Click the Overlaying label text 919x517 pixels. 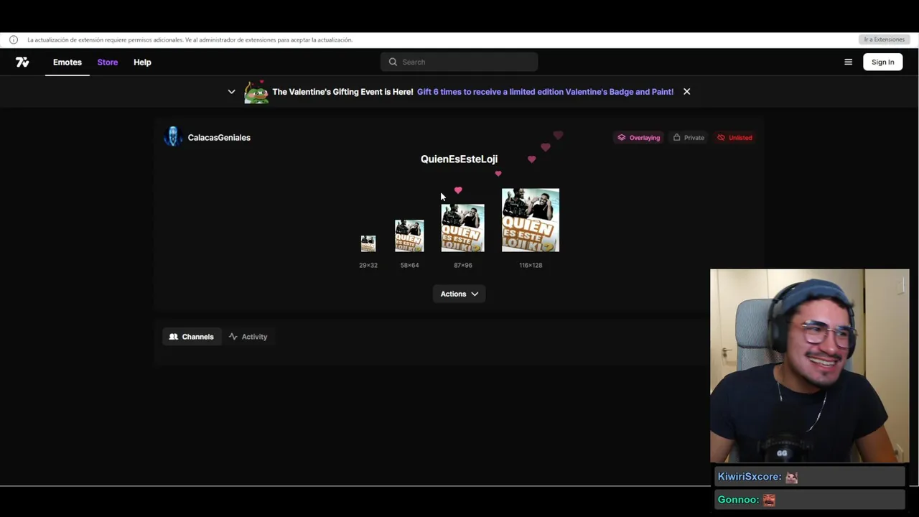tap(645, 138)
